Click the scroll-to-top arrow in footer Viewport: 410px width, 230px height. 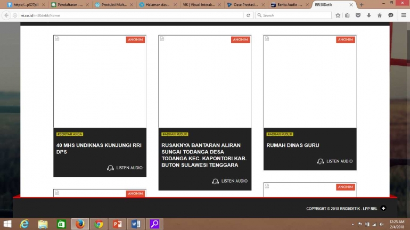pos(383,208)
